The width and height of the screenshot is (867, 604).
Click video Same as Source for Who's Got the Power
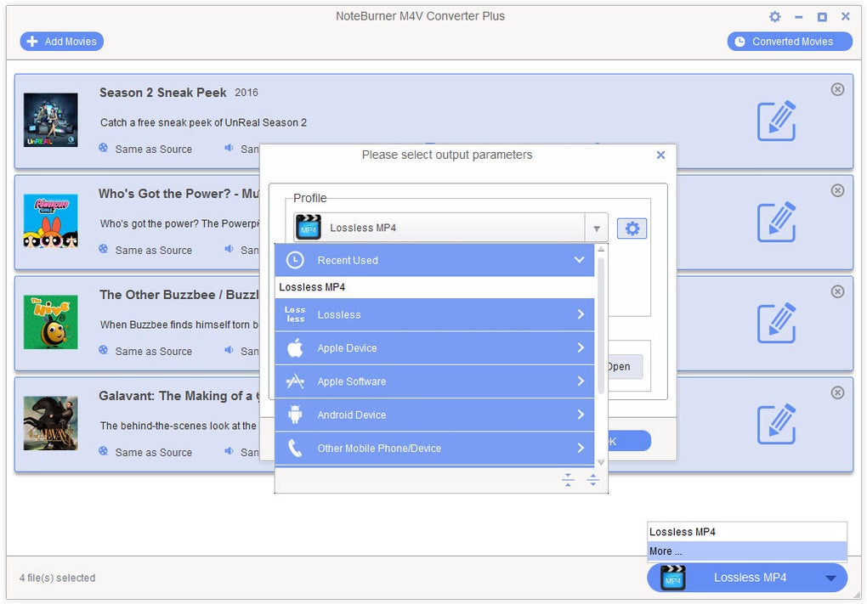(153, 251)
